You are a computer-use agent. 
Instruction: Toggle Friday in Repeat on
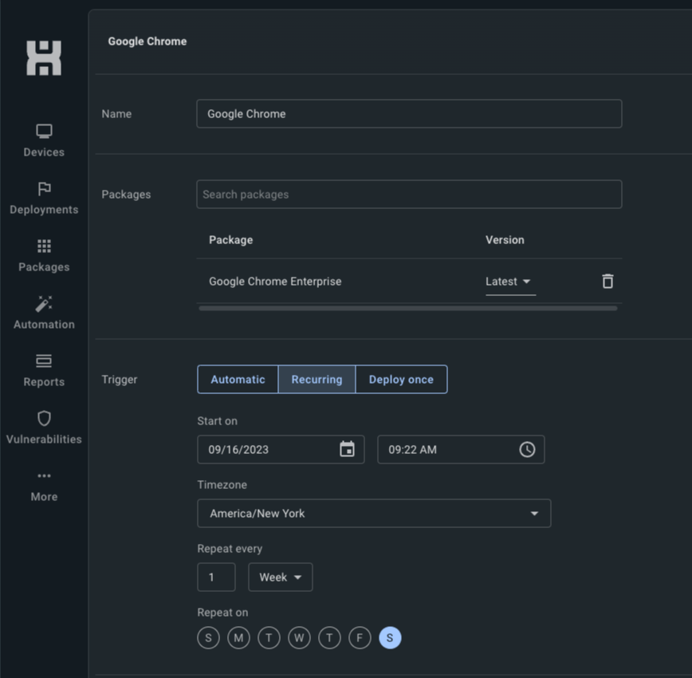pyautogui.click(x=360, y=638)
